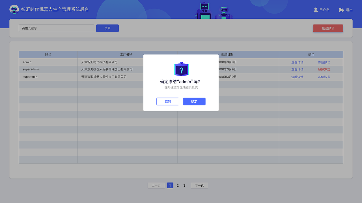Screen dimensions: 362x203
Task: Open 查看详情 for the admin row
Action: coord(297,62)
